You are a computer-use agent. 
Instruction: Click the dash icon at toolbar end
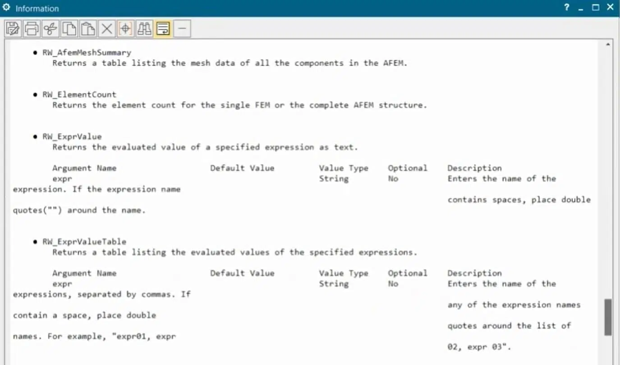click(x=182, y=29)
